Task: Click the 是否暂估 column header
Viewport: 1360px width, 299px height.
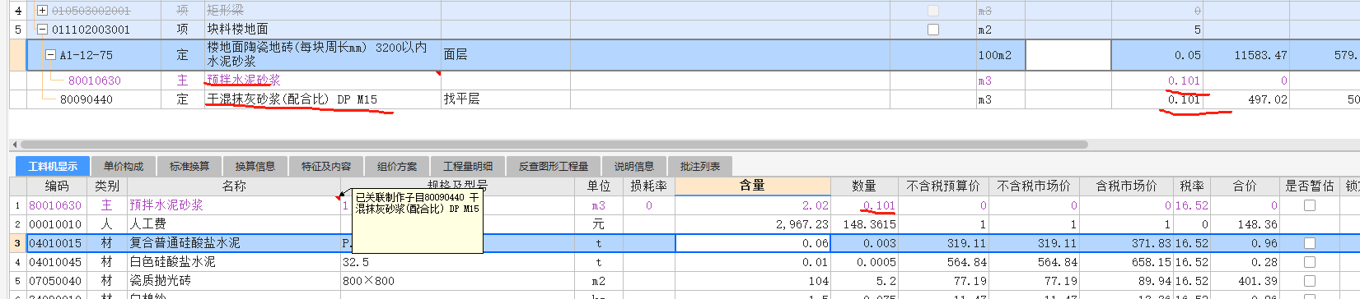Action: pyautogui.click(x=1310, y=186)
